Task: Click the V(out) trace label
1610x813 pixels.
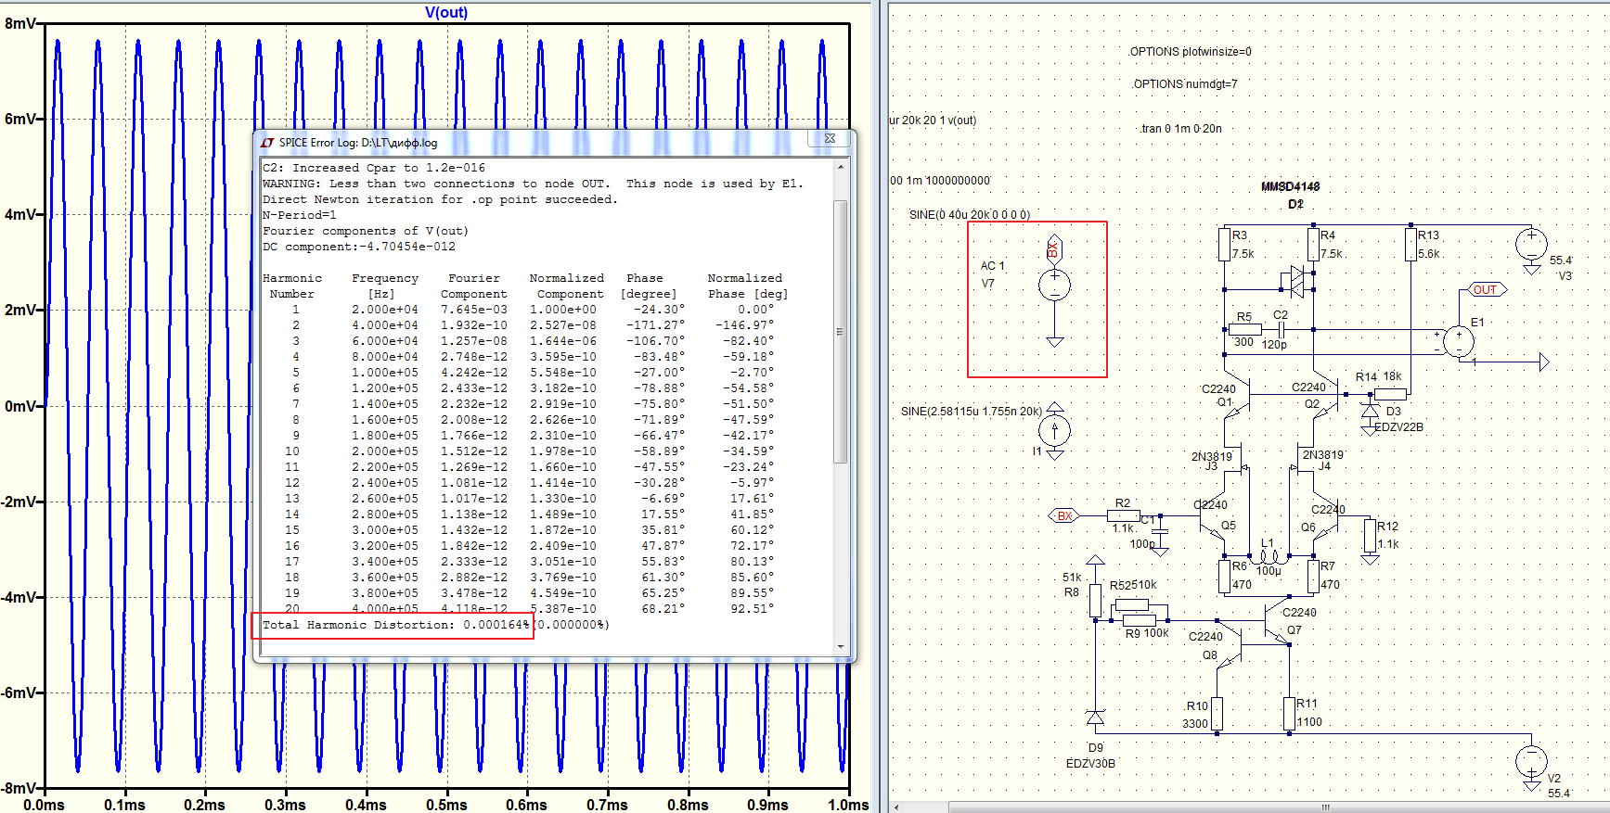Action: (x=446, y=12)
